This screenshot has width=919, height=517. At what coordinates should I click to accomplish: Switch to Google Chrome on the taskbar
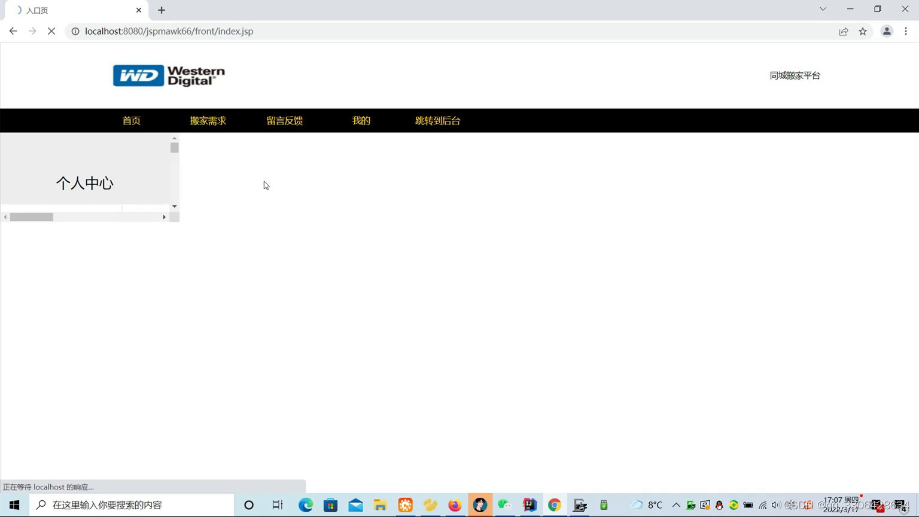tap(555, 505)
